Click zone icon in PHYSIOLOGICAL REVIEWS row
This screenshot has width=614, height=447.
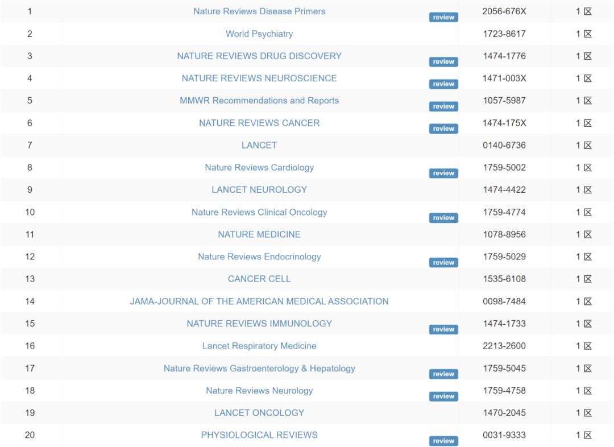click(588, 435)
